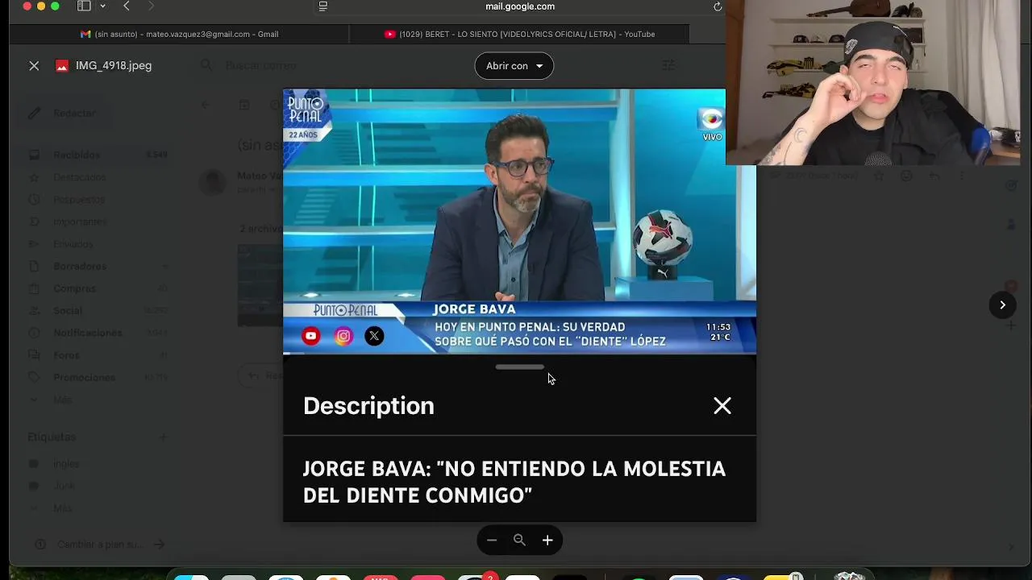Click the red image file icon beside IMG_4918.jpeg

[62, 66]
